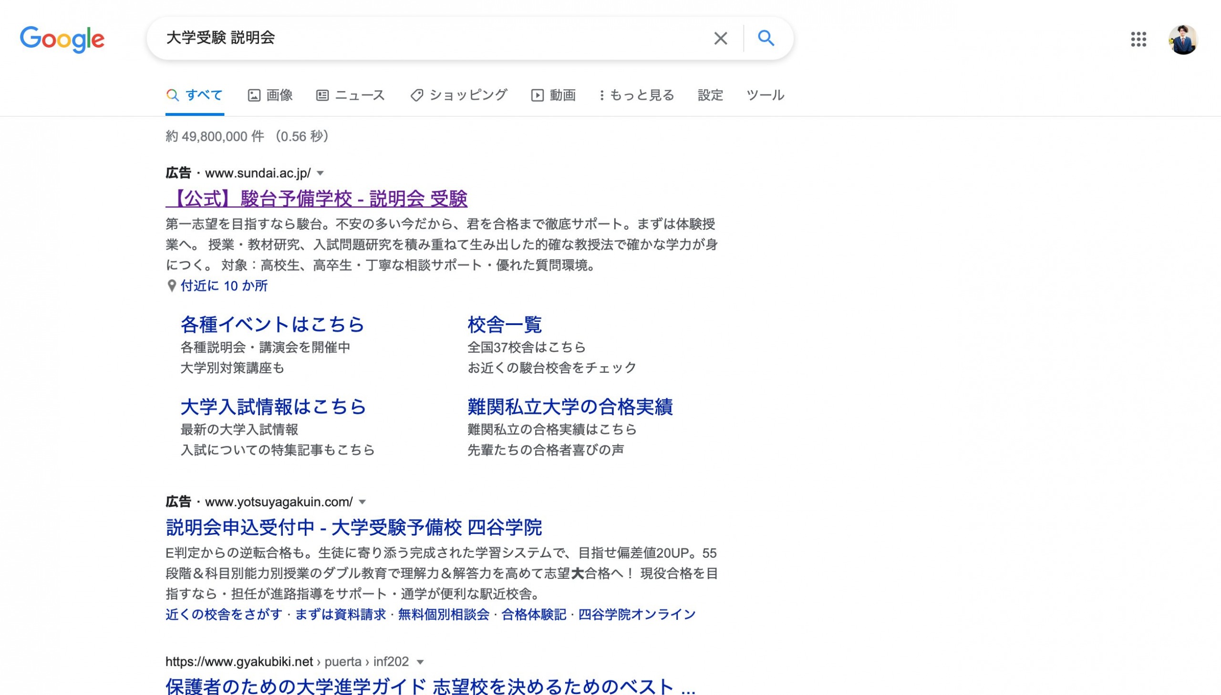Expand the sundai.ac.jp ad dropdown arrow
The image size is (1221, 695).
click(321, 173)
